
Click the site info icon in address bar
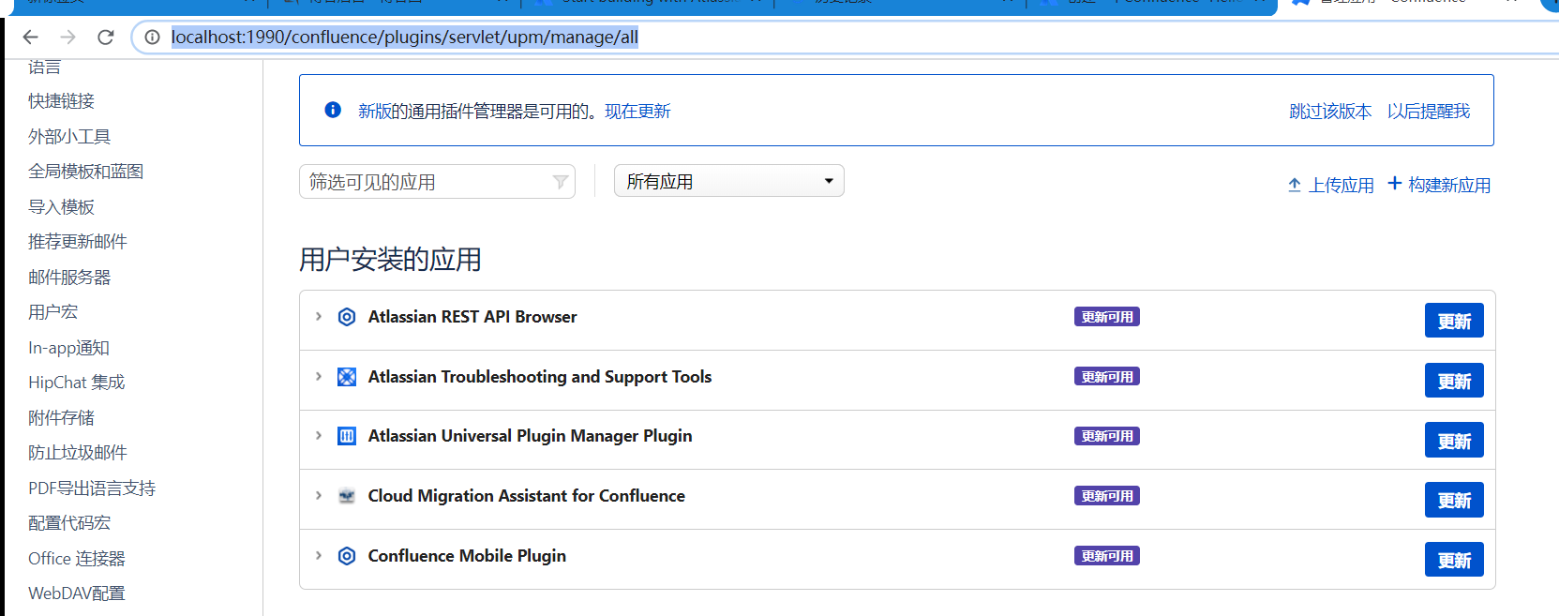152,37
